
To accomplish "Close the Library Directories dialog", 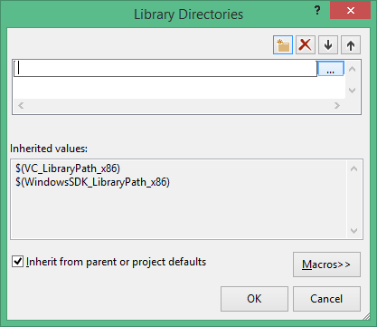I will (350, 11).
